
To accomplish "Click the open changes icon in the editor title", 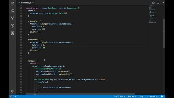I will tap(153, 3).
